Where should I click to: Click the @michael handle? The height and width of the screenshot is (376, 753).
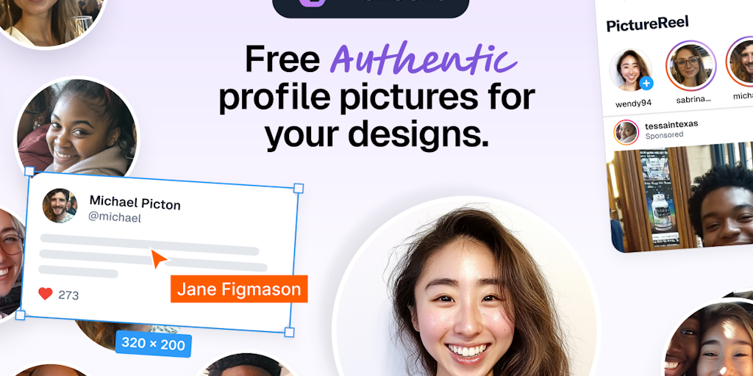[114, 217]
